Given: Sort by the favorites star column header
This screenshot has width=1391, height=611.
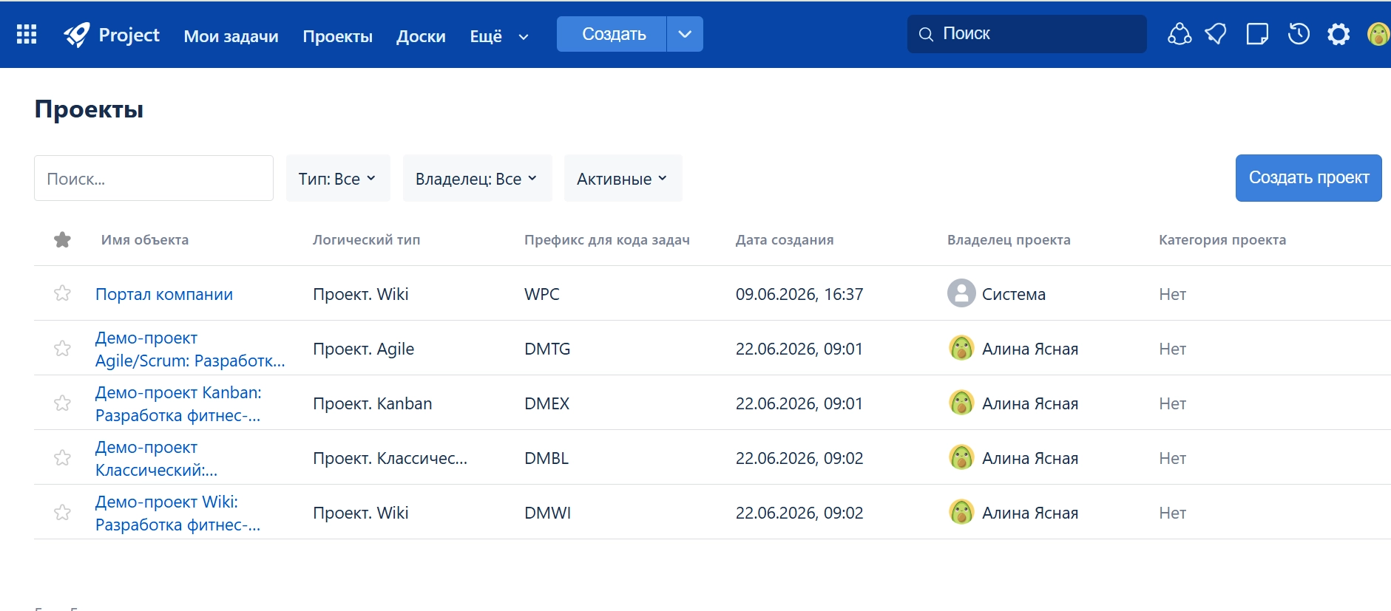Looking at the screenshot, I should click(x=62, y=239).
